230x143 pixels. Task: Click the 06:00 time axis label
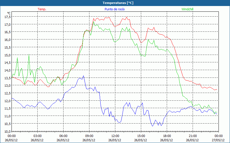coord(63,136)
